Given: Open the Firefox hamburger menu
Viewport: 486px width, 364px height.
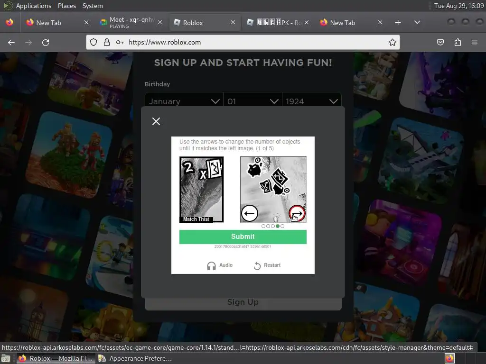Looking at the screenshot, I should click(475, 42).
